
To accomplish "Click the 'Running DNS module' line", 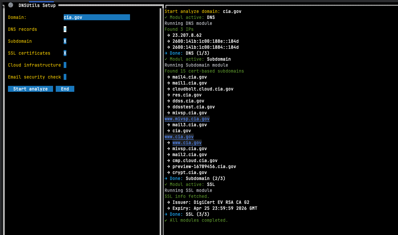I will click(188, 23).
